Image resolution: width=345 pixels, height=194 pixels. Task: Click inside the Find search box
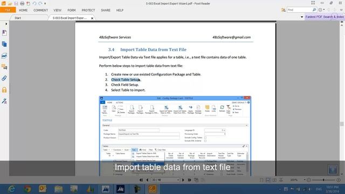[x=299, y=10]
